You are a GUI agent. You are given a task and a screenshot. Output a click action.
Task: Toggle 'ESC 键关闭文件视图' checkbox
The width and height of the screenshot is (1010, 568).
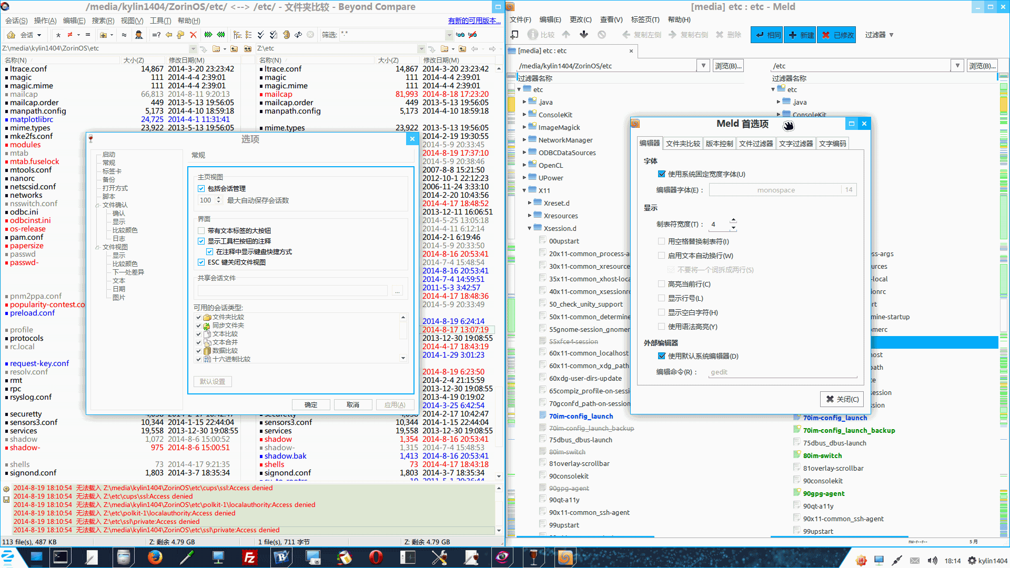(x=201, y=262)
